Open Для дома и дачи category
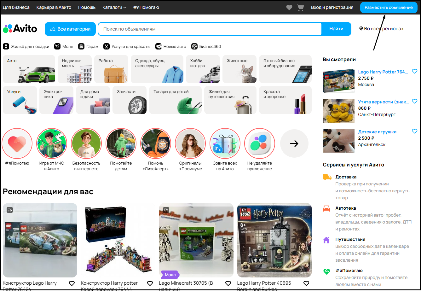The width and height of the screenshot is (421, 291). point(93,100)
